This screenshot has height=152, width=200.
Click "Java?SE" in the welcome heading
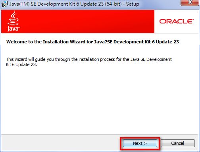tap(103, 42)
